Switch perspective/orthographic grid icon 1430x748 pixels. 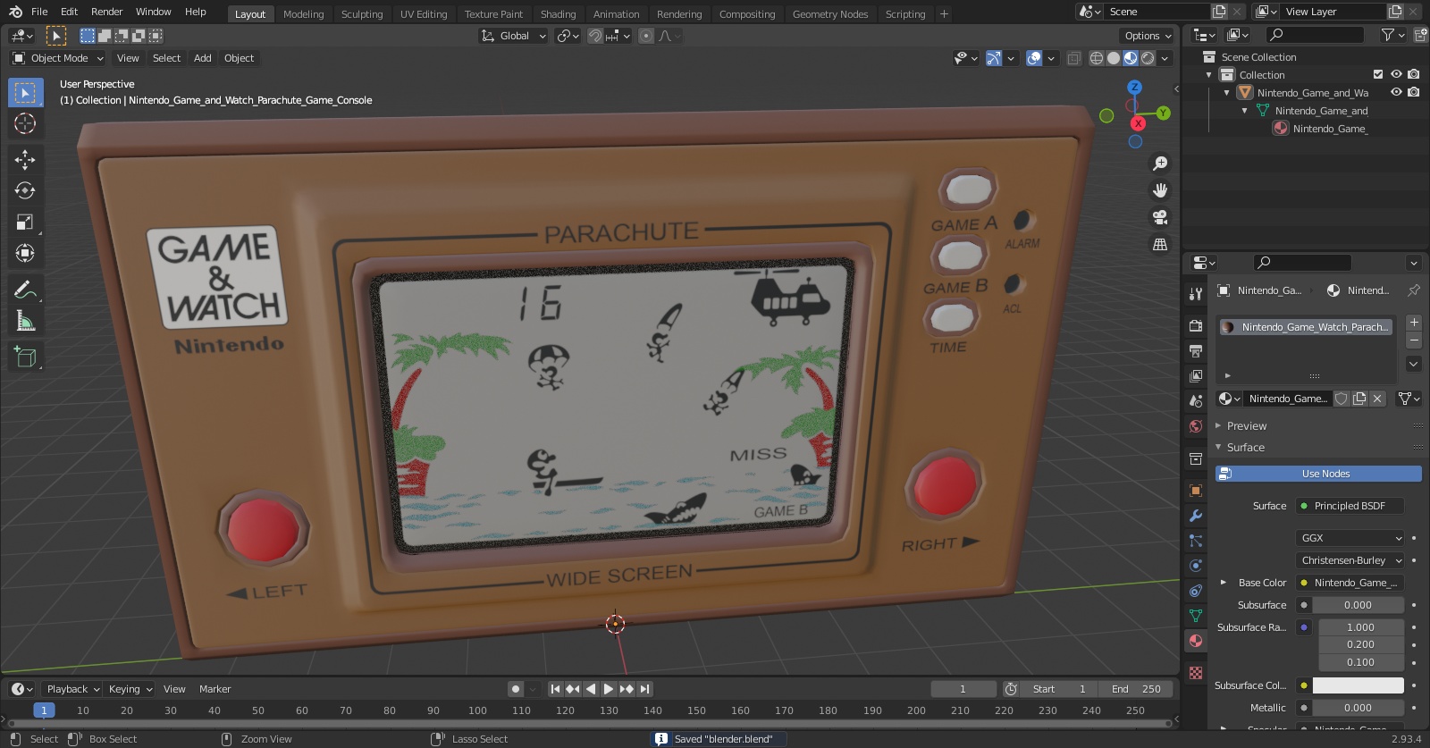click(1160, 244)
